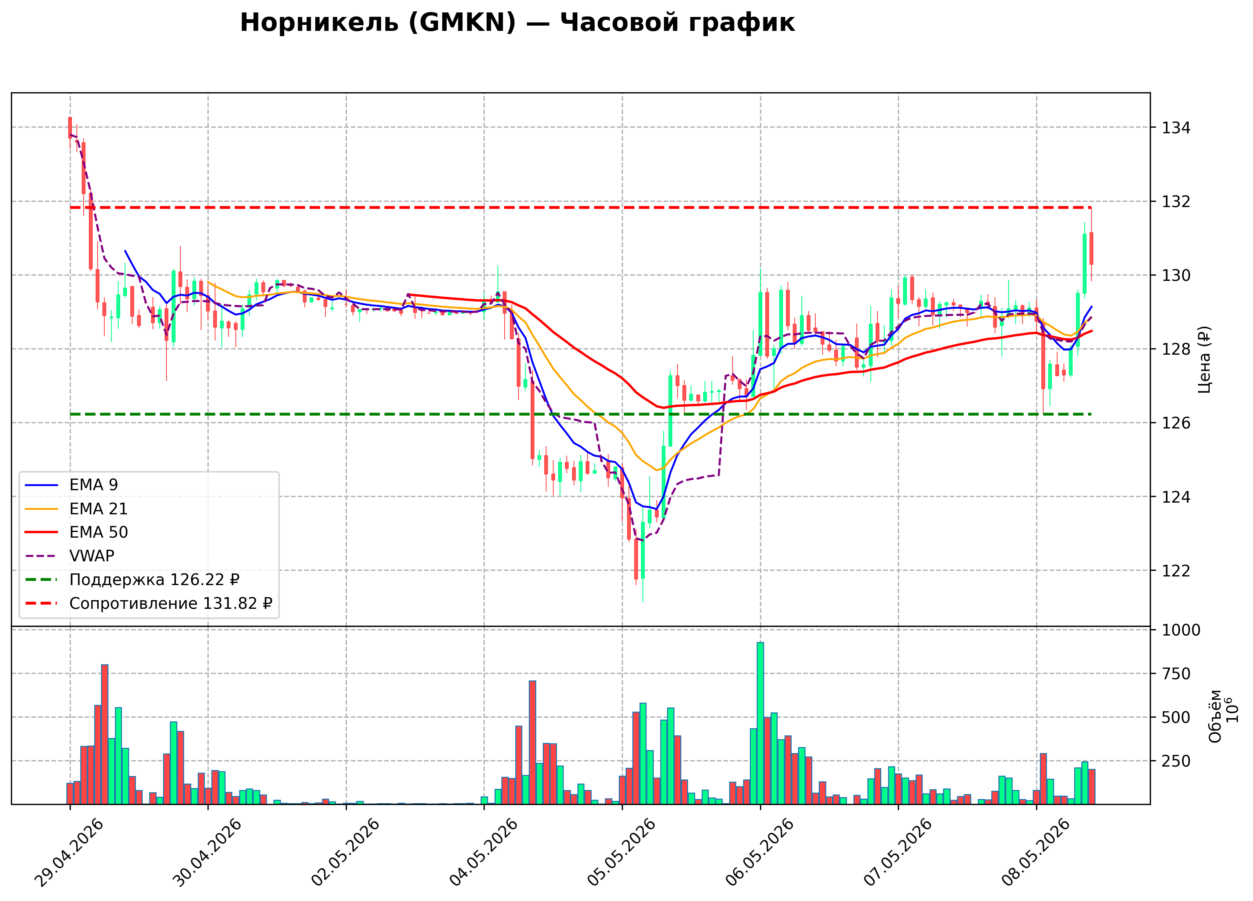The height and width of the screenshot is (901, 1253).
Task: Click the Объём axis title
Action: pyautogui.click(x=1215, y=717)
